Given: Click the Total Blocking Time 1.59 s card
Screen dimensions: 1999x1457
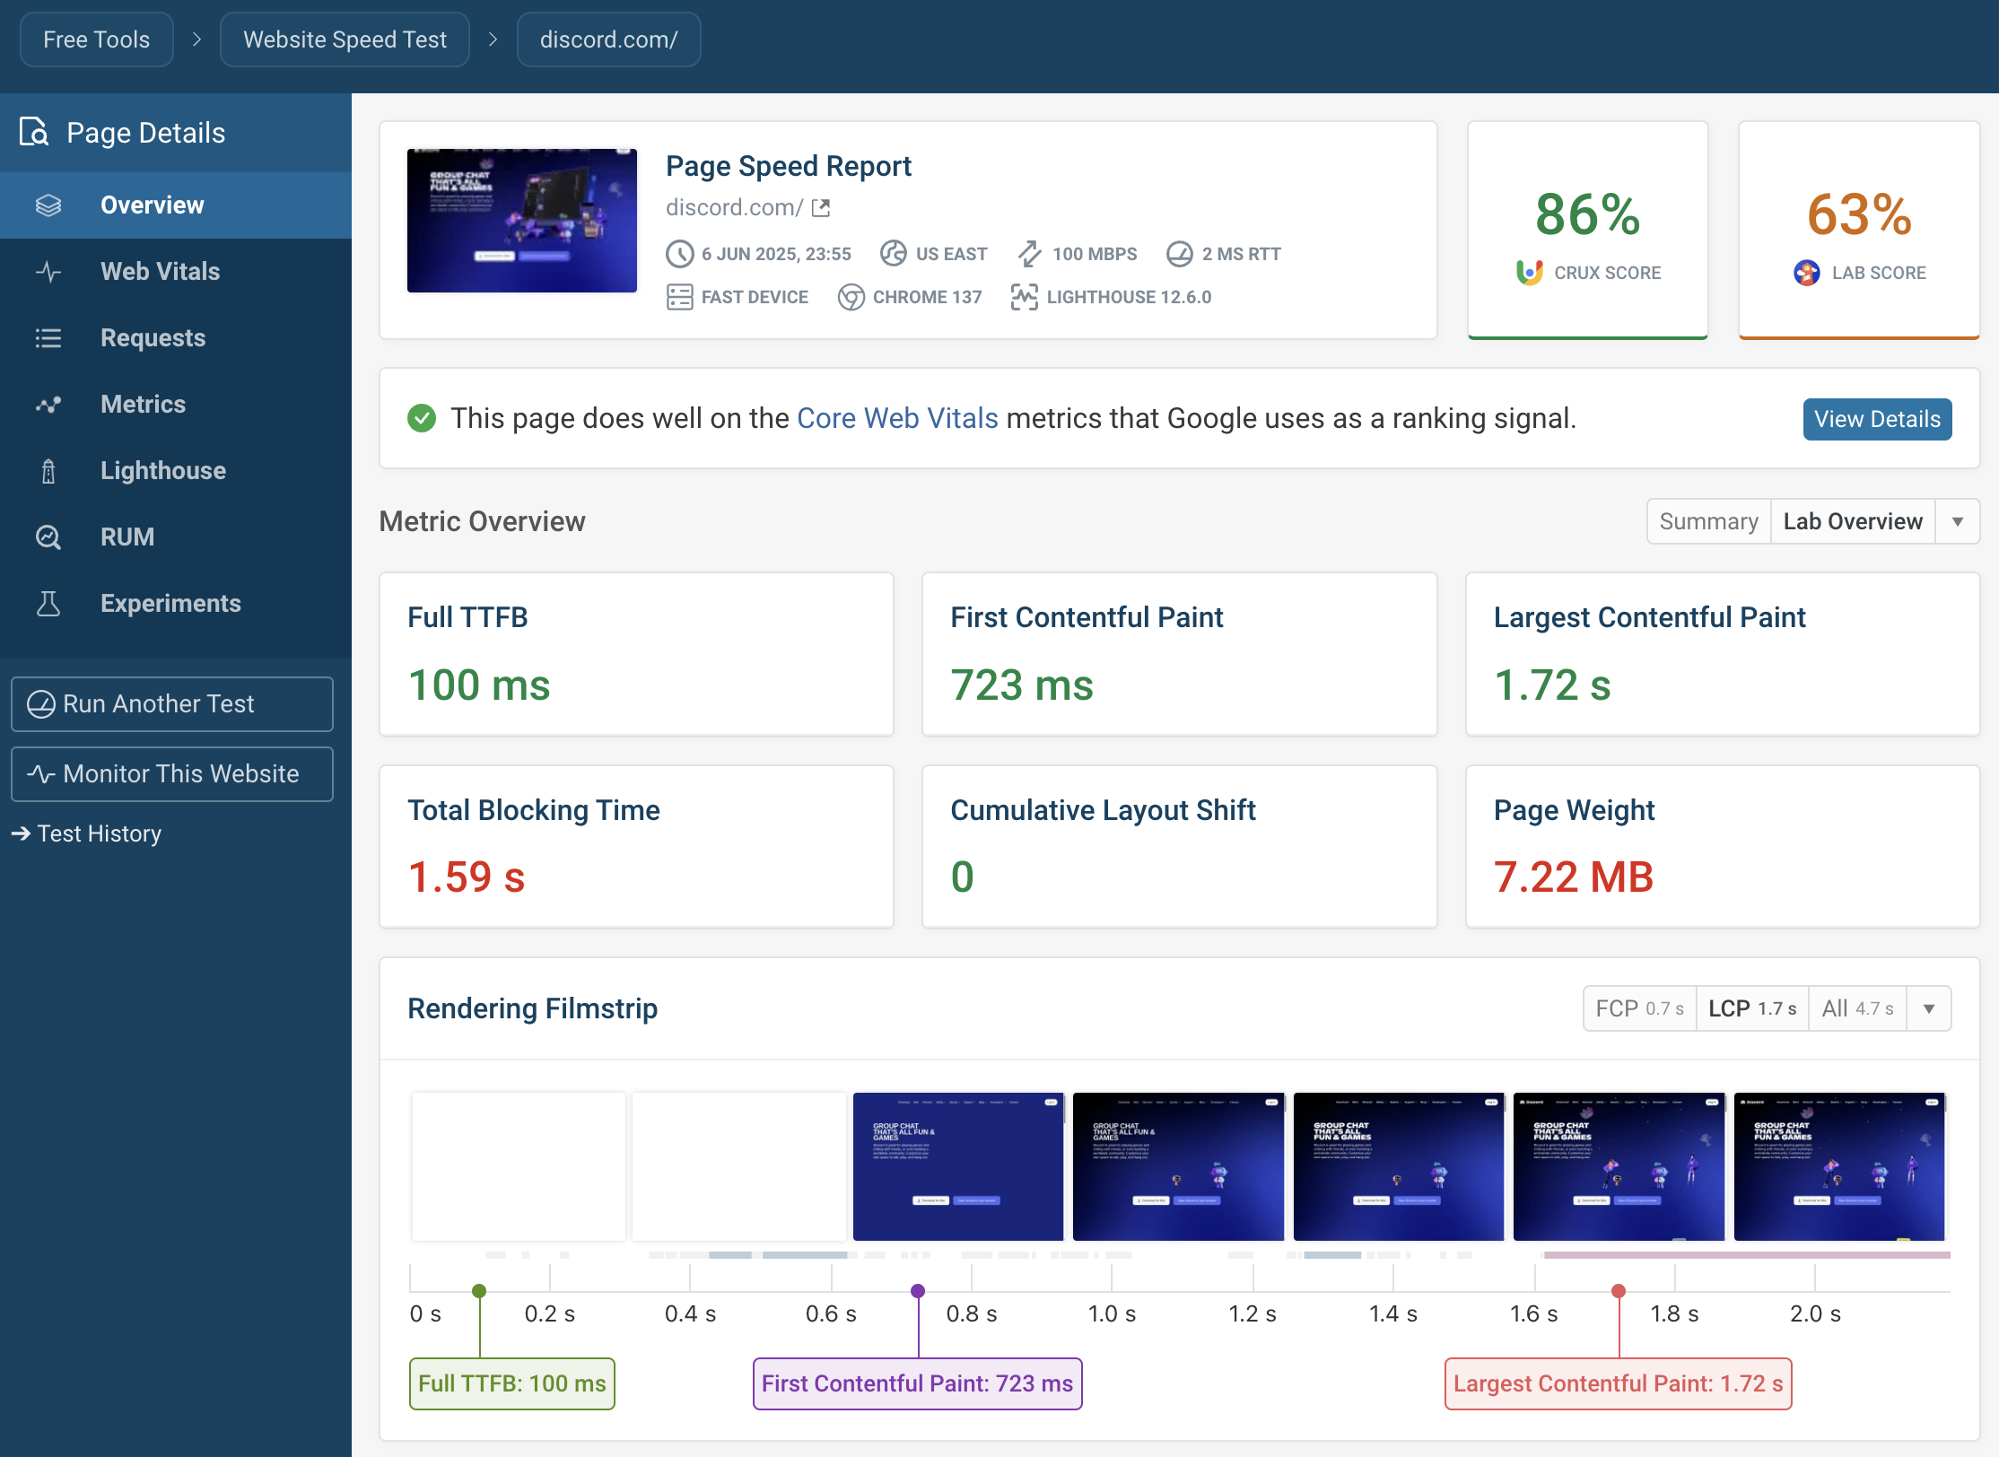Looking at the screenshot, I should 636,846.
